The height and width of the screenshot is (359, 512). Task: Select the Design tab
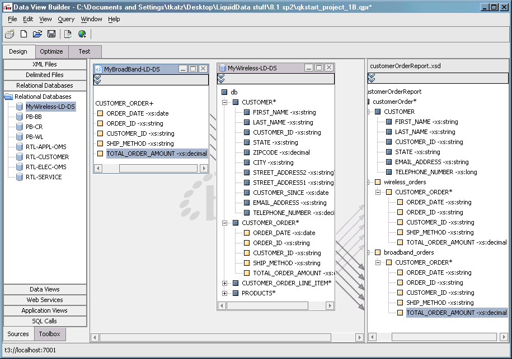pos(18,51)
